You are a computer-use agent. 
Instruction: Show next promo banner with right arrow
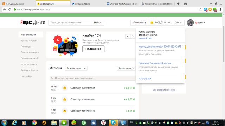click(x=133, y=36)
